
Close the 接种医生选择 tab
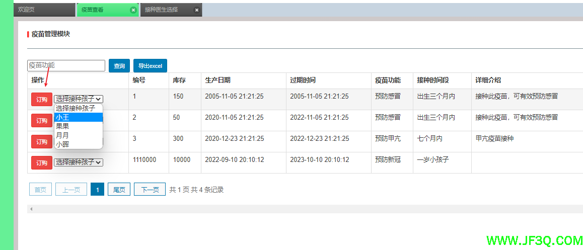point(196,10)
